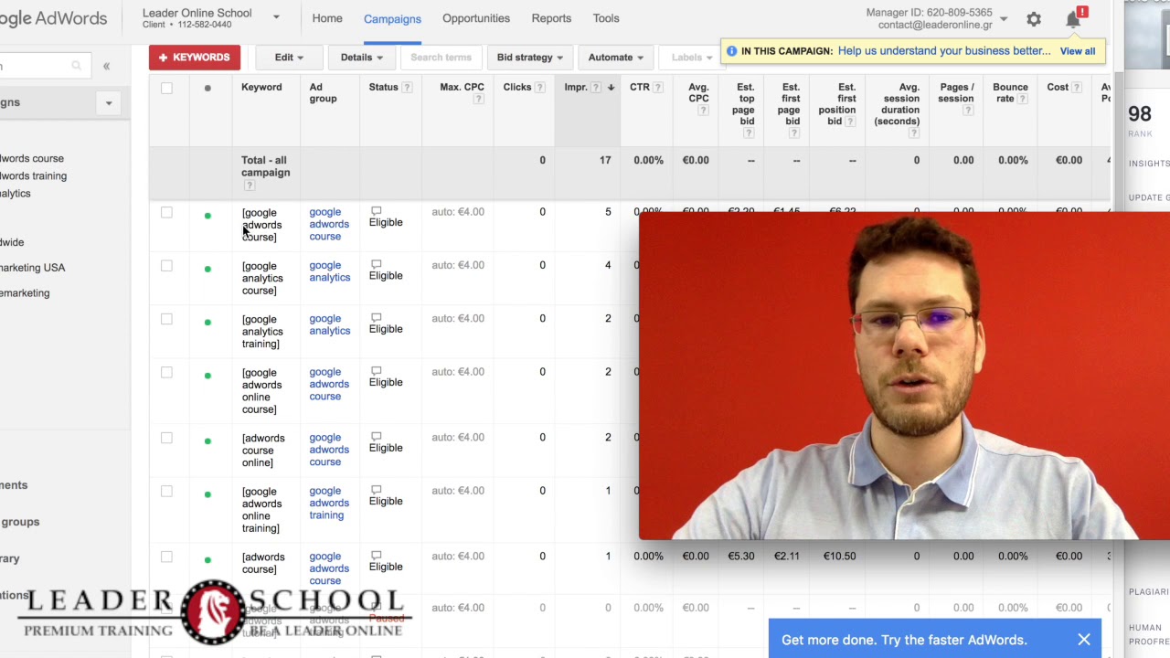The image size is (1170, 658).
Task: Check the [adwords course online] row checkbox
Action: click(x=166, y=437)
